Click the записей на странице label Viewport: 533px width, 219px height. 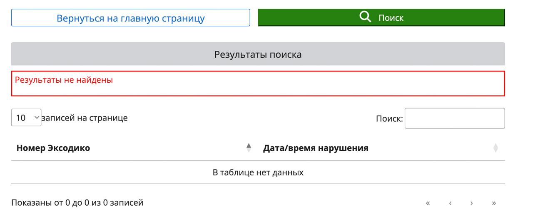tap(85, 118)
